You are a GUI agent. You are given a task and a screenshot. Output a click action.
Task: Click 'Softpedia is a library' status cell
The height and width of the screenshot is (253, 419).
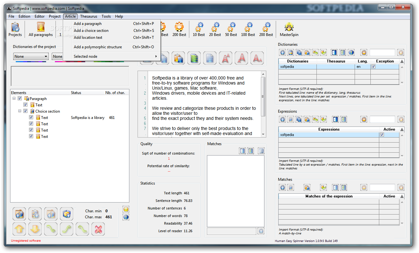[88, 118]
